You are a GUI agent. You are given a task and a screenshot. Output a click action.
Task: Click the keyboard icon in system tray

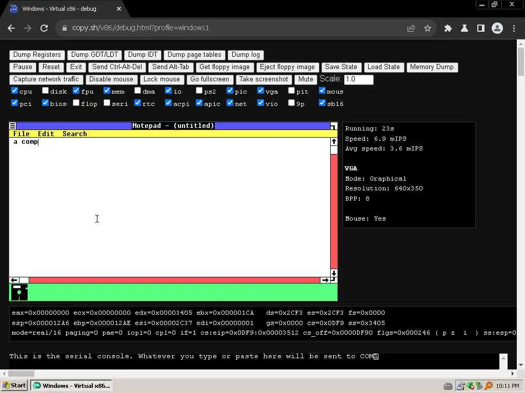click(448, 386)
